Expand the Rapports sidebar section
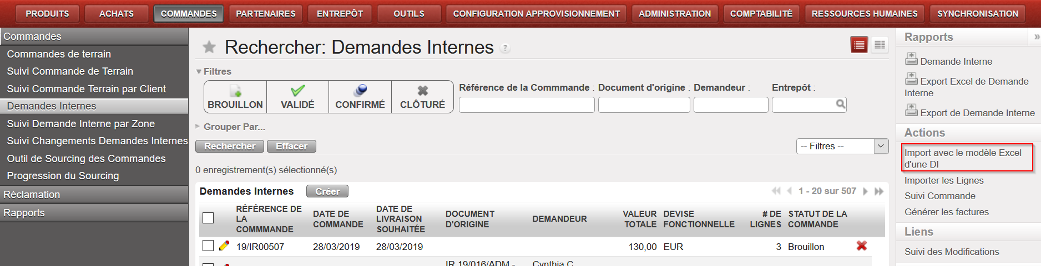The image size is (1041, 266). click(94, 213)
